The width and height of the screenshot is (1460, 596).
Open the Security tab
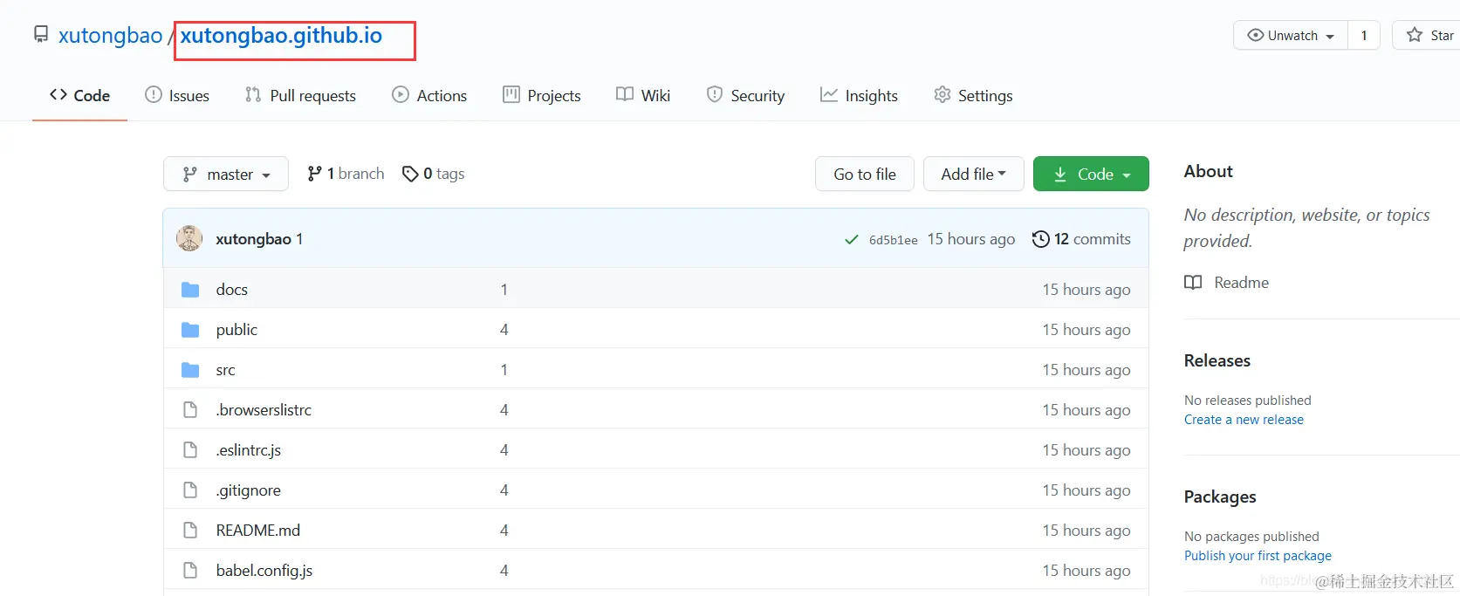pos(745,95)
